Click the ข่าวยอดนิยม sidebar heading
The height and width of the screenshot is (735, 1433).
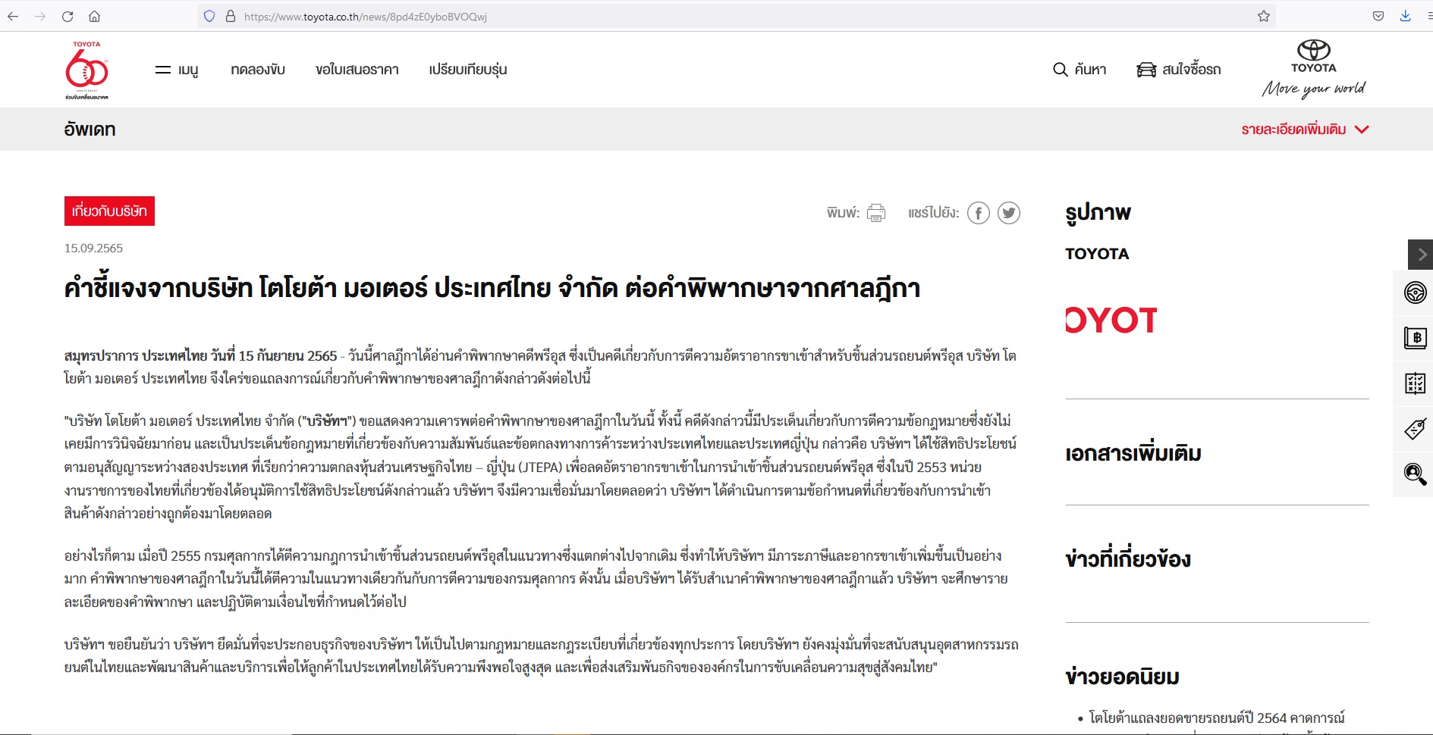[1122, 677]
